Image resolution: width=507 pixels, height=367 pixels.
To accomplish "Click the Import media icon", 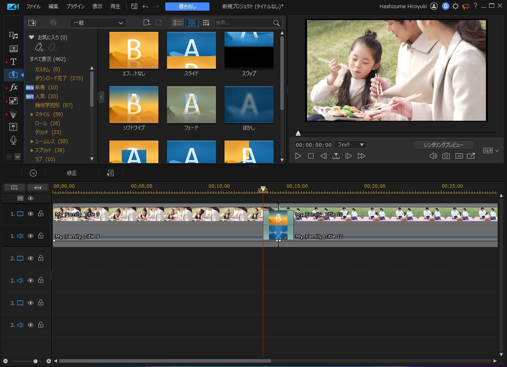I will pyautogui.click(x=32, y=23).
